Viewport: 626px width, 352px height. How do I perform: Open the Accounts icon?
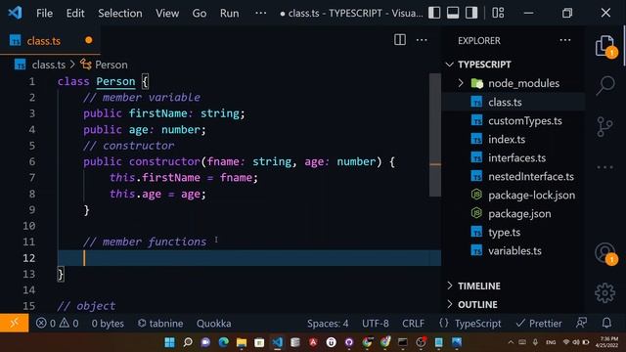tap(605, 253)
